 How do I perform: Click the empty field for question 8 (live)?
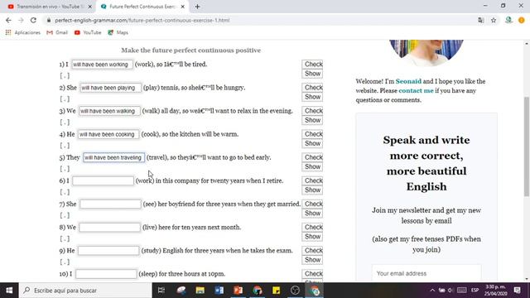pyautogui.click(x=109, y=228)
